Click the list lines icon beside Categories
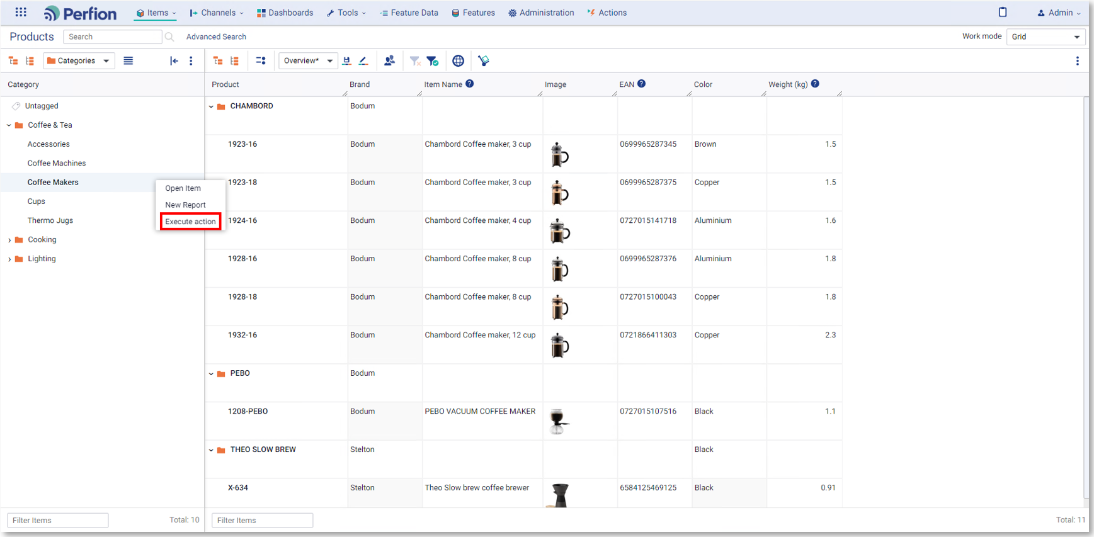The image size is (1094, 537). tap(128, 61)
